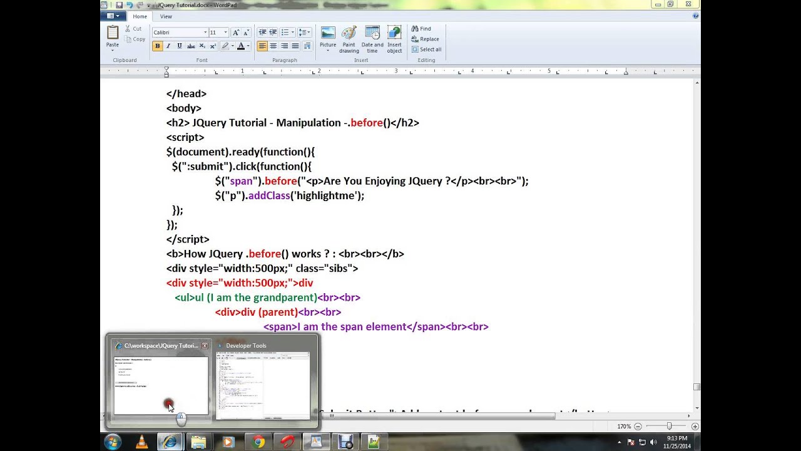Zoom out with minus button
The width and height of the screenshot is (801, 451).
[x=638, y=426]
